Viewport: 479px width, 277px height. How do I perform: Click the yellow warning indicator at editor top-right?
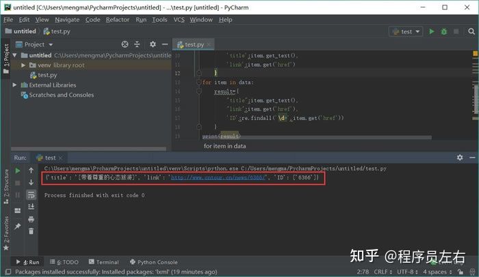pyautogui.click(x=475, y=54)
